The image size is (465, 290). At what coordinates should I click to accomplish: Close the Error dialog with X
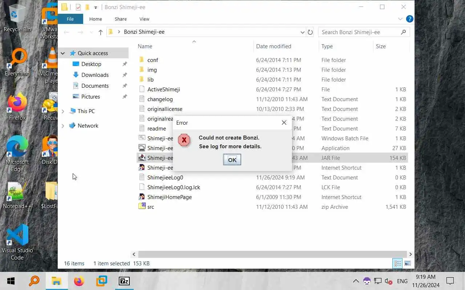coord(284,123)
